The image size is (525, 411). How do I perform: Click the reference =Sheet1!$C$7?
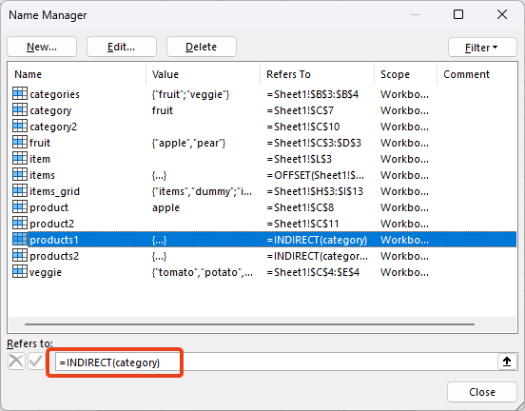click(300, 110)
